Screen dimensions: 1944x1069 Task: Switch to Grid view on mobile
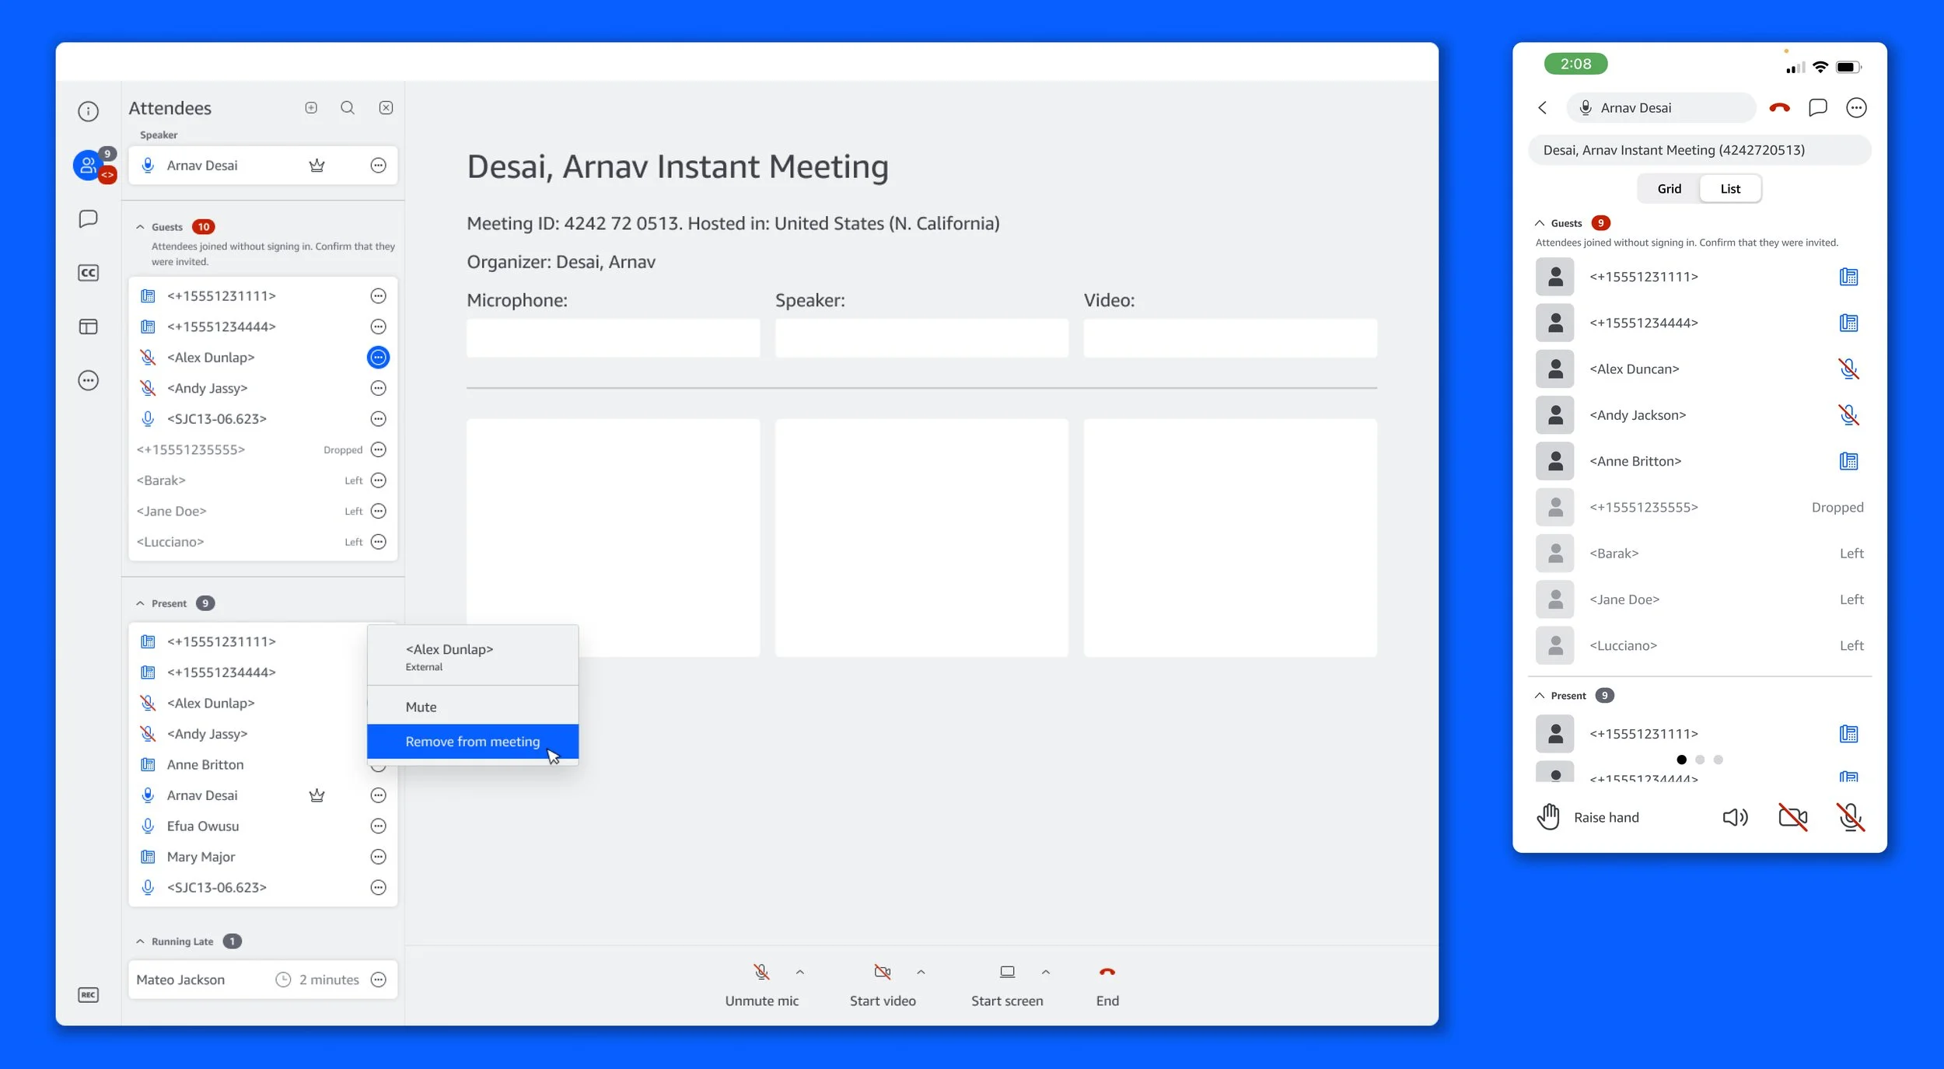[x=1669, y=189]
